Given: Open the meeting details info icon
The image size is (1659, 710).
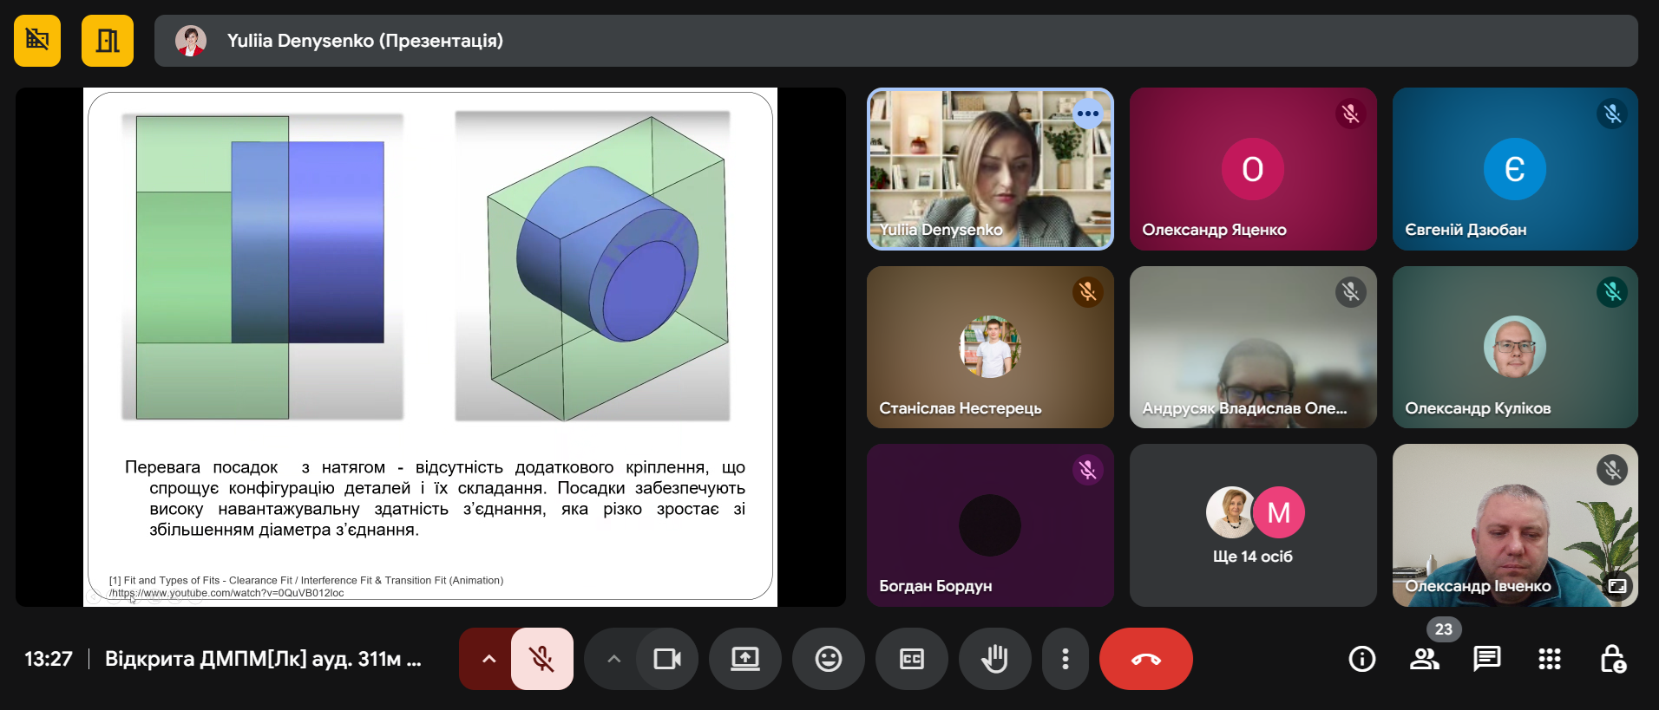Looking at the screenshot, I should (x=1361, y=659).
